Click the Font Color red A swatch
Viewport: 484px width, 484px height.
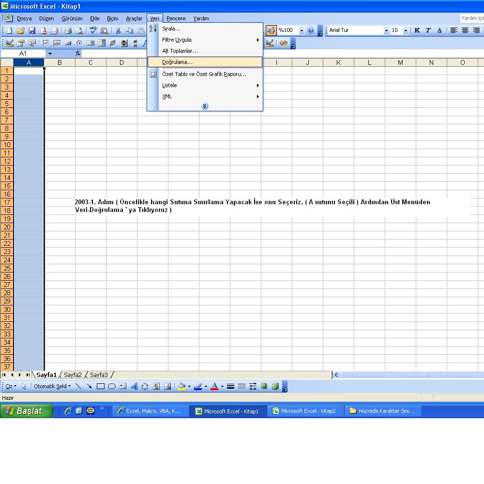click(x=214, y=386)
